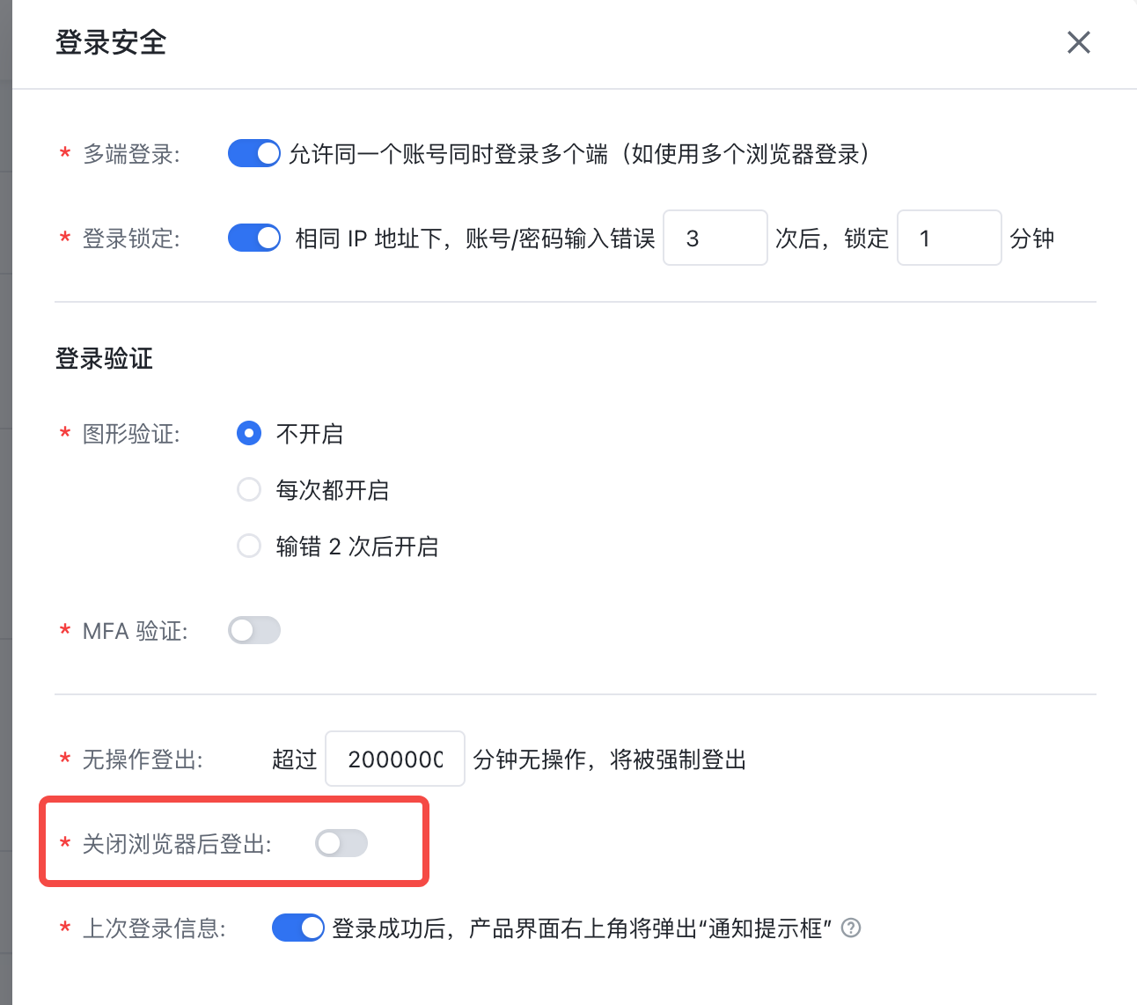This screenshot has height=1005, width=1137.
Task: Close the 登录安全 dialog
Action: point(1078,42)
